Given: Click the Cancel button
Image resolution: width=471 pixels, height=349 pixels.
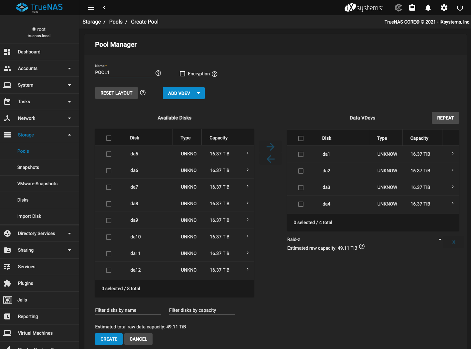Looking at the screenshot, I should coord(138,339).
